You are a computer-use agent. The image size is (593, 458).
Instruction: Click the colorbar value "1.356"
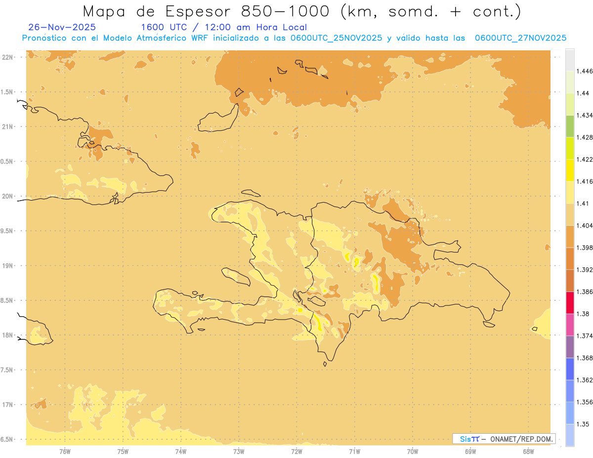585,402
